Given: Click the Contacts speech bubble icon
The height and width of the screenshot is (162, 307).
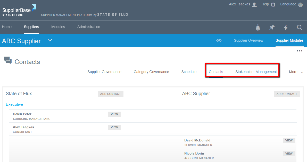Looking at the screenshot, I should 8,60.
